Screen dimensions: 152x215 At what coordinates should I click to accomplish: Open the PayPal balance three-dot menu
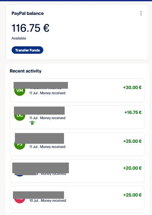click(x=141, y=13)
